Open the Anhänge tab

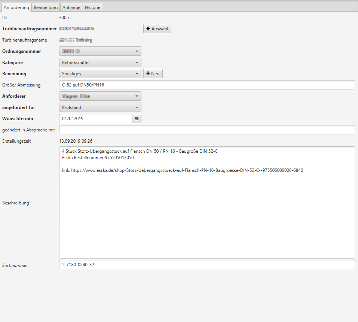point(71,7)
